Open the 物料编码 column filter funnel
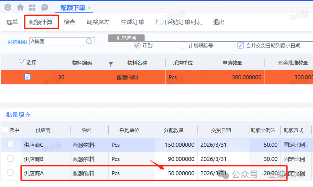 [x=111, y=64]
